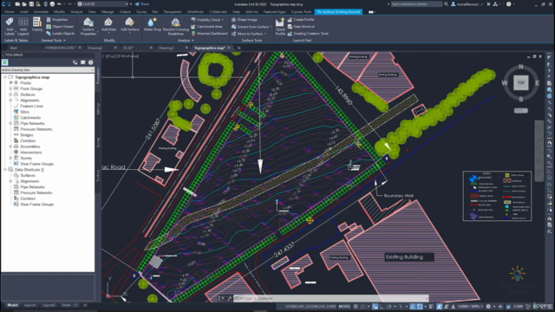This screenshot has width=555, height=312.
Task: Switch to the Tin Surface: Existing Ground tab
Action: coord(338,11)
